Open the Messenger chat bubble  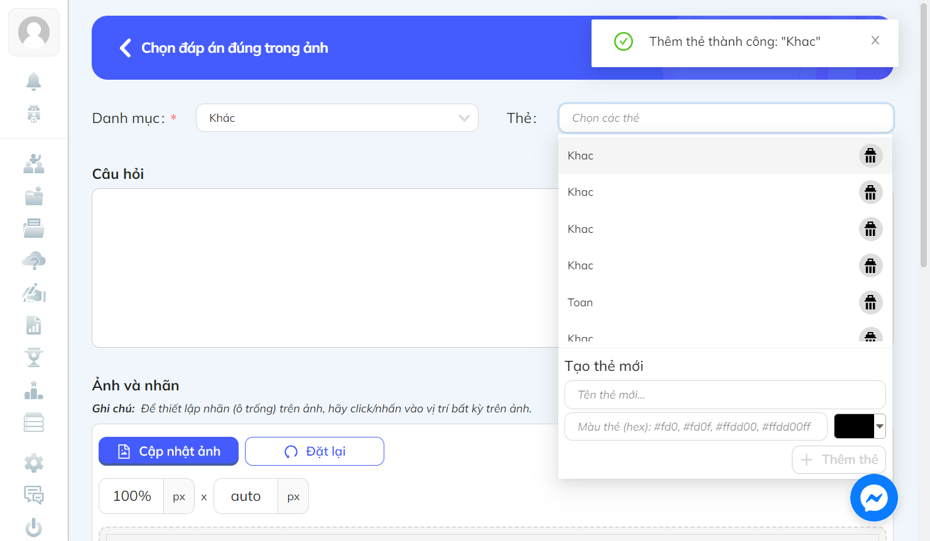pos(873,498)
